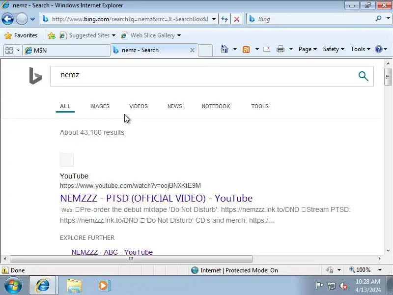Click the privacy report status bar icon
Screen dimensions: 393x295
tap(330, 270)
